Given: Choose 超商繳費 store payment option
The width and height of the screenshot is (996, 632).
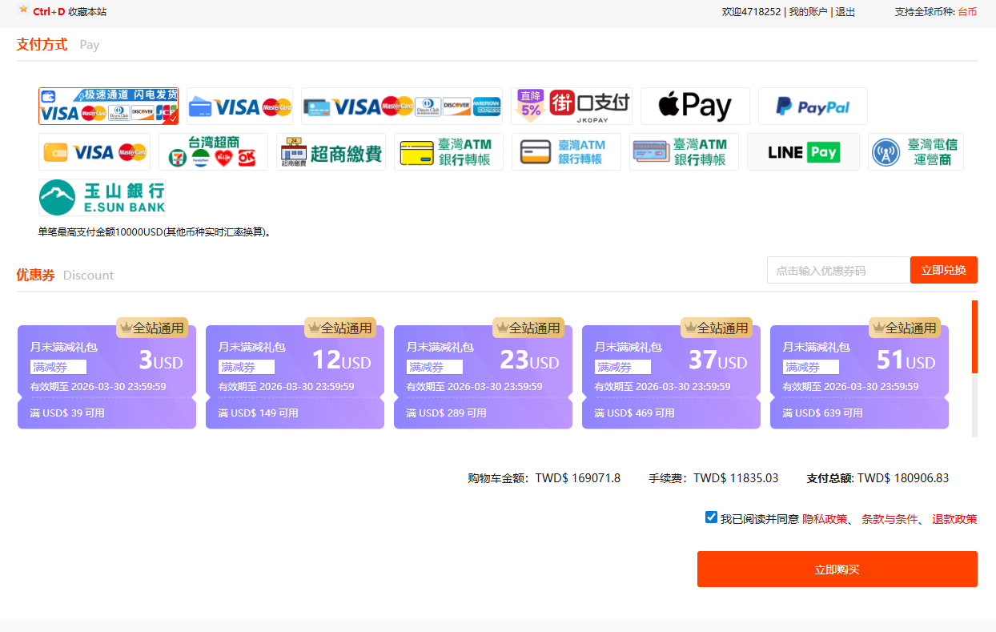Looking at the screenshot, I should (x=331, y=152).
